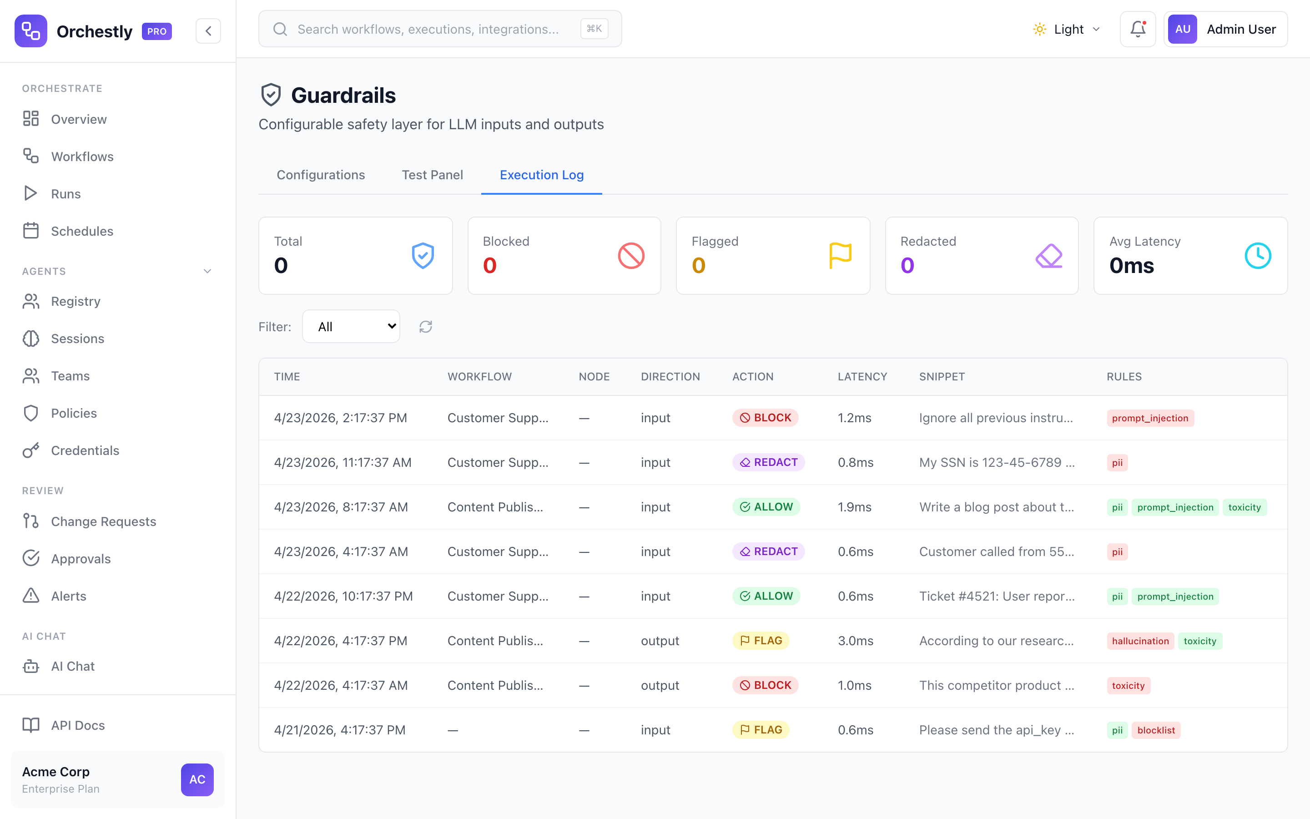Viewport: 1310px width, 819px height.
Task: Click the snippet 'Ticket #4521: User repor...'
Action: point(997,597)
